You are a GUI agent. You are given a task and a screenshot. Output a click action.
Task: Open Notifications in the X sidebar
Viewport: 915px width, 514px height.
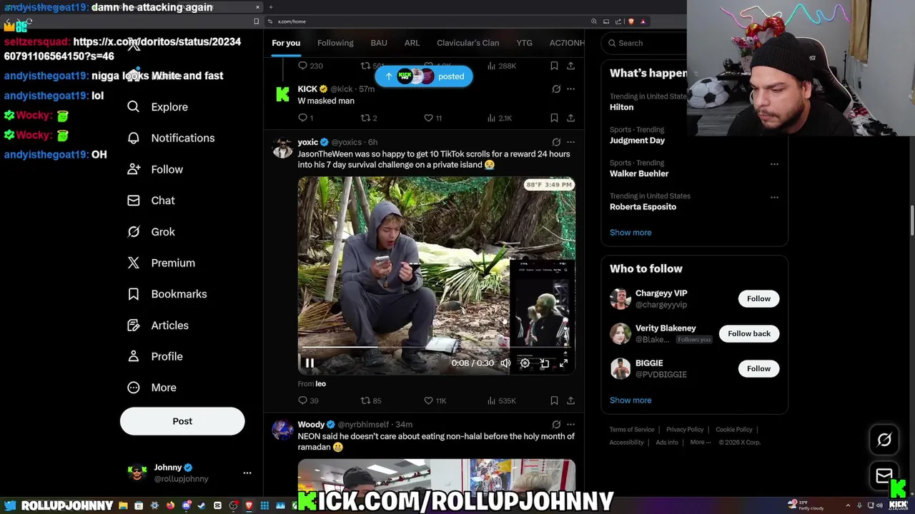[x=170, y=138]
